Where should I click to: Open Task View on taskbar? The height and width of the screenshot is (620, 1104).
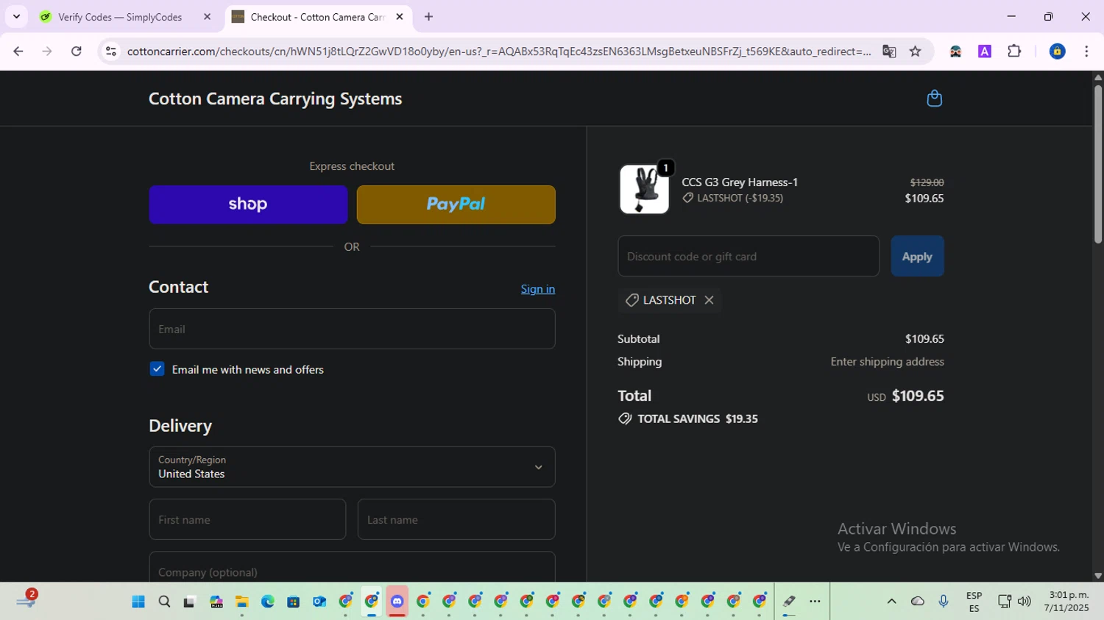click(x=189, y=602)
